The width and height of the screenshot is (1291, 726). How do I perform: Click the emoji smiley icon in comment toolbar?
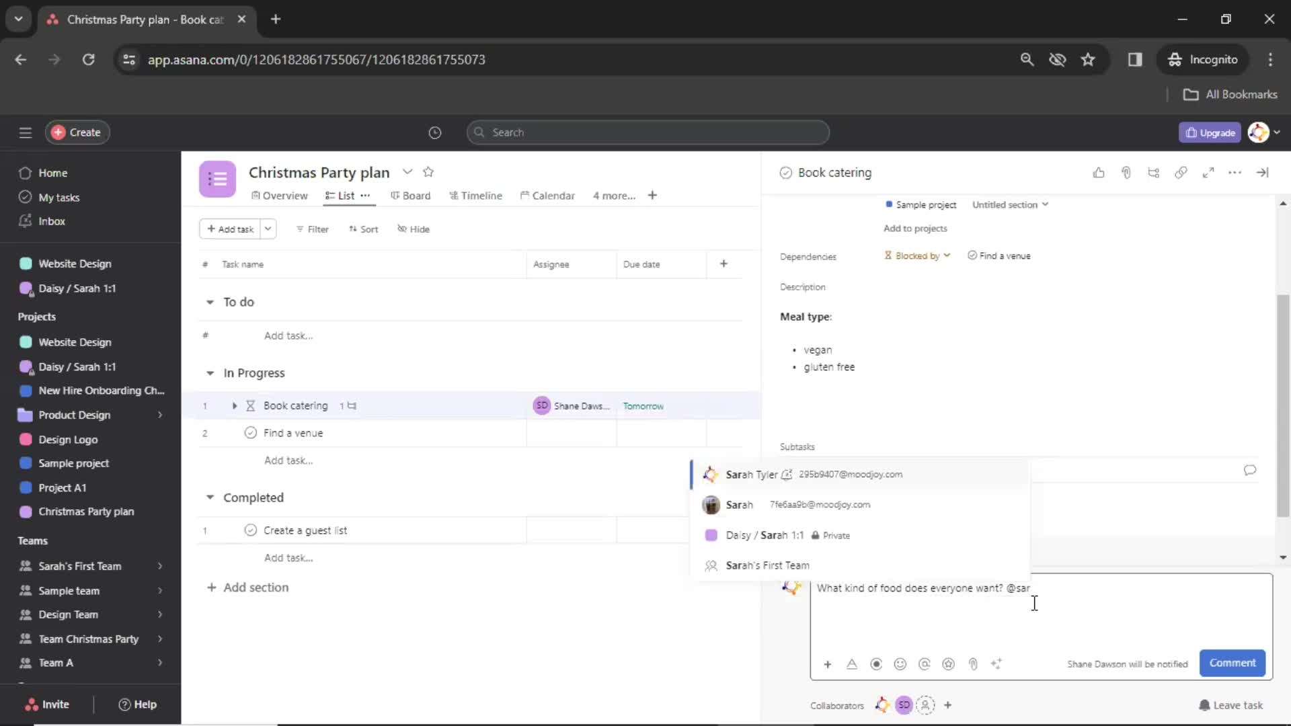click(x=900, y=663)
